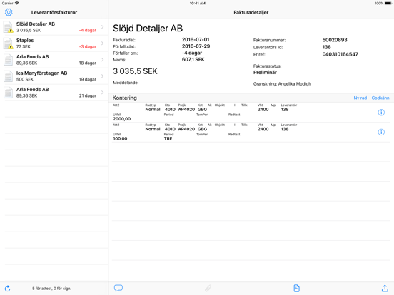Tap the paperclip attachment icon
Image resolution: width=394 pixels, height=295 pixels.
(x=208, y=288)
